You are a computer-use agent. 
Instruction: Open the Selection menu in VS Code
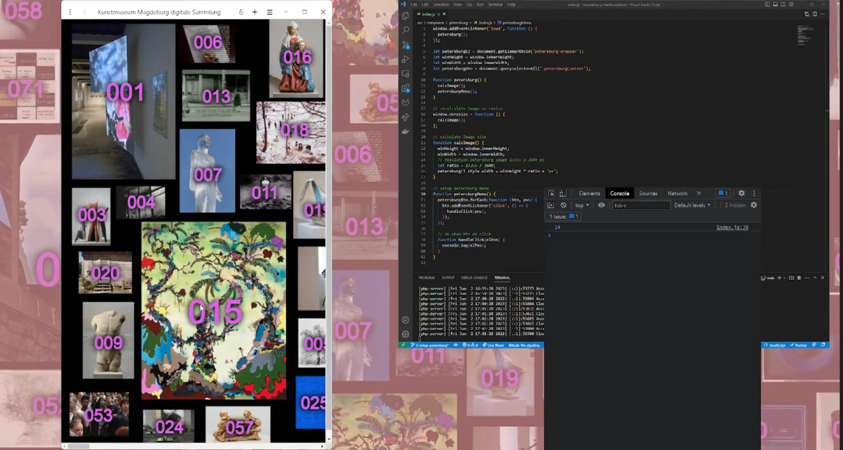[441, 4]
